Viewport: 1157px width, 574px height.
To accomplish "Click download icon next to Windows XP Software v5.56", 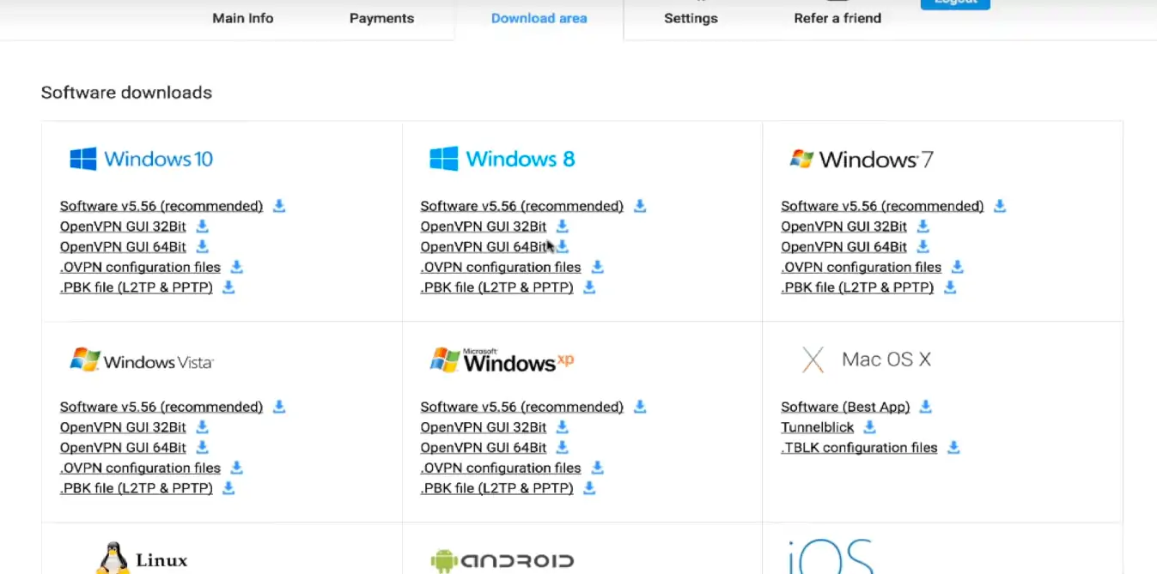I will [640, 407].
